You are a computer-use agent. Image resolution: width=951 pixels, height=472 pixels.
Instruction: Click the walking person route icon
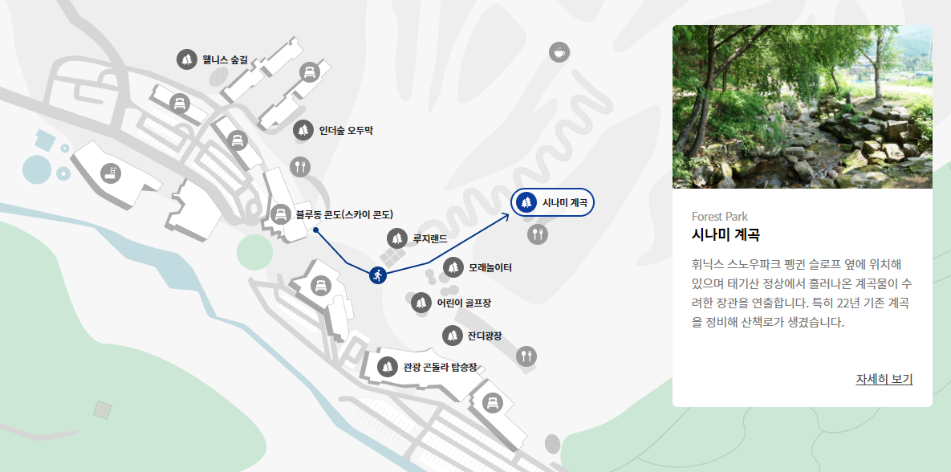coord(378,275)
